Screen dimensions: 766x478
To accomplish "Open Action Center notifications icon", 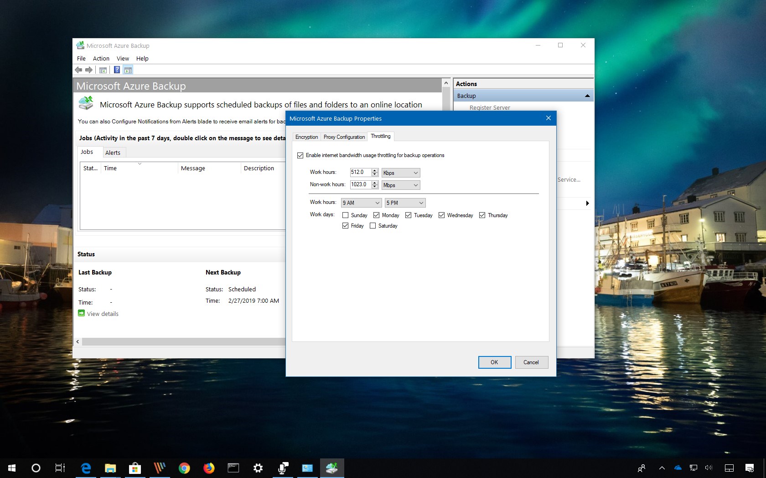I will [x=750, y=468].
